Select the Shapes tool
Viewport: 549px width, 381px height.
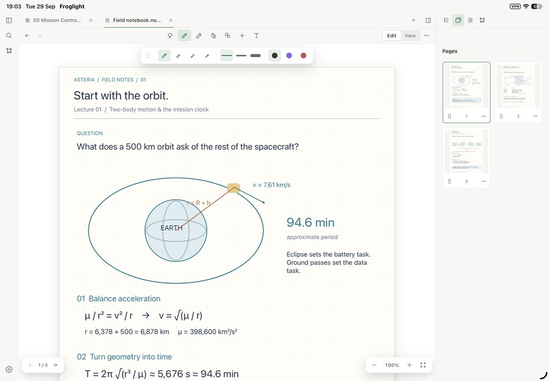(228, 35)
